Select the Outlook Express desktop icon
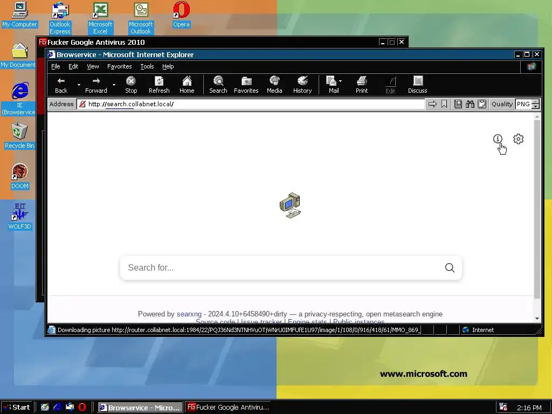552x414 pixels. point(60,18)
